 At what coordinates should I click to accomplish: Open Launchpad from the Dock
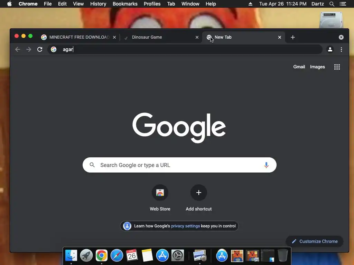tap(86, 255)
